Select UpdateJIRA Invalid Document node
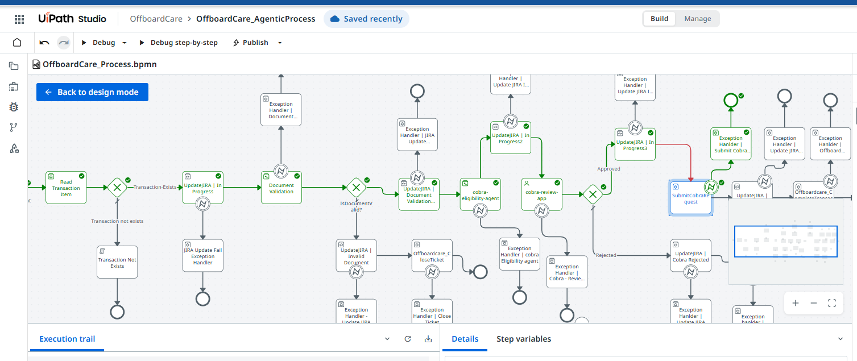This screenshot has height=361, width=857. click(x=356, y=255)
